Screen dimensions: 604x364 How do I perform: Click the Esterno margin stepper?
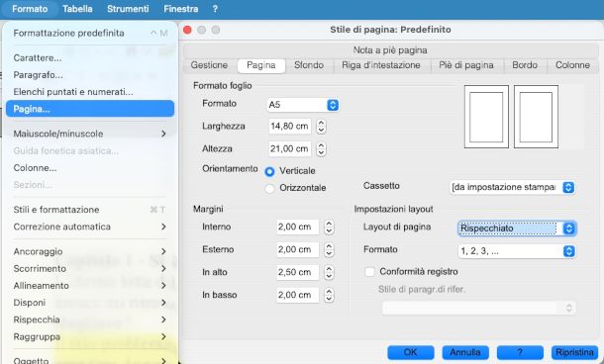coord(329,249)
